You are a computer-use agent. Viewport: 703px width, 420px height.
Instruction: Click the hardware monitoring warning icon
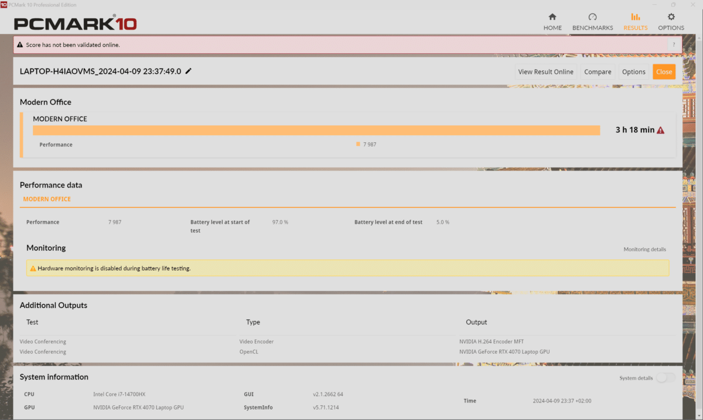(33, 268)
